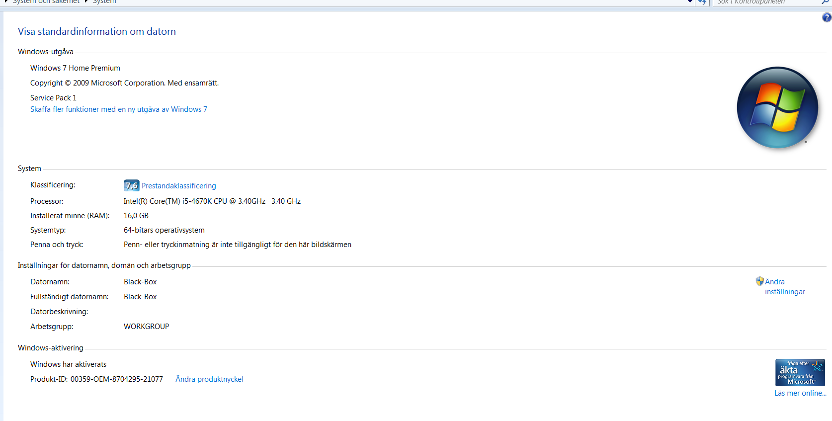
Task: Click the '64-bitars operativsystem' value
Action: [164, 230]
